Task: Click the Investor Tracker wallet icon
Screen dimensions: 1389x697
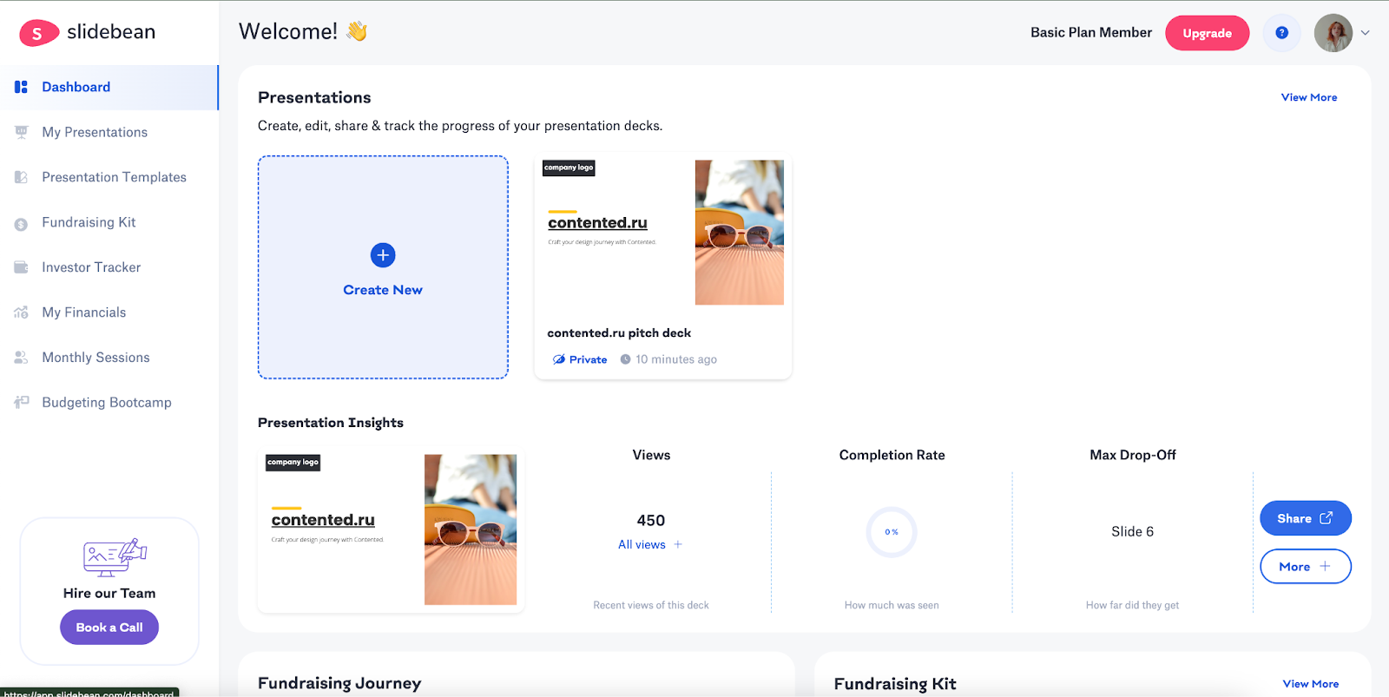Action: pos(21,267)
